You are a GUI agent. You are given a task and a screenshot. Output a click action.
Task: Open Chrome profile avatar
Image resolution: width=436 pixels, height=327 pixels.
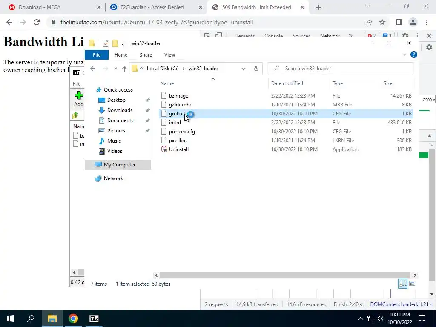click(413, 22)
